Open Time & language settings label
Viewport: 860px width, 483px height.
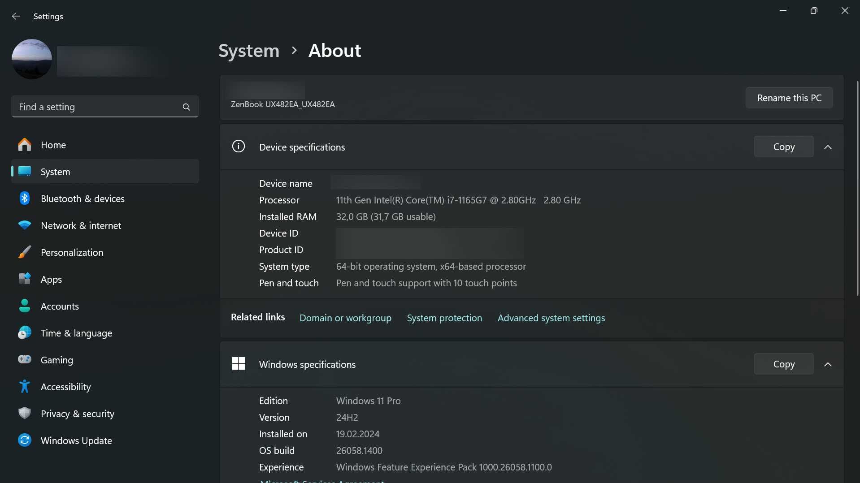coord(76,333)
